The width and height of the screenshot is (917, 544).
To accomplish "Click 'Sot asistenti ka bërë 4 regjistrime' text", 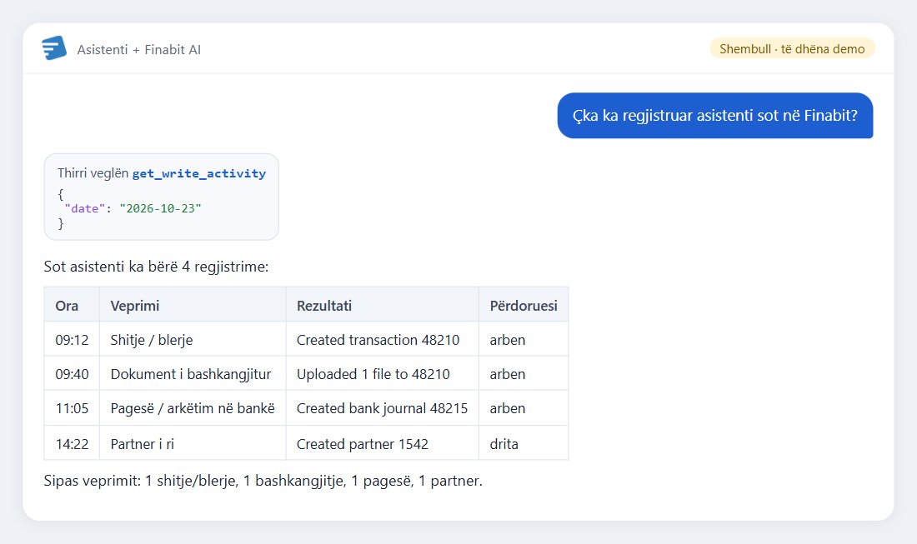I will [x=156, y=267].
